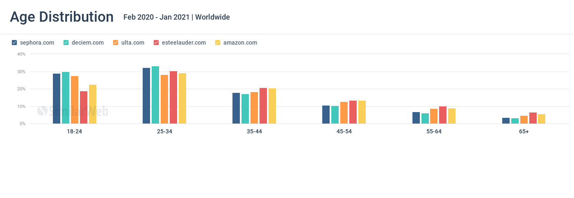Click the 25-34 age group label
The width and height of the screenshot is (574, 198).
[164, 131]
